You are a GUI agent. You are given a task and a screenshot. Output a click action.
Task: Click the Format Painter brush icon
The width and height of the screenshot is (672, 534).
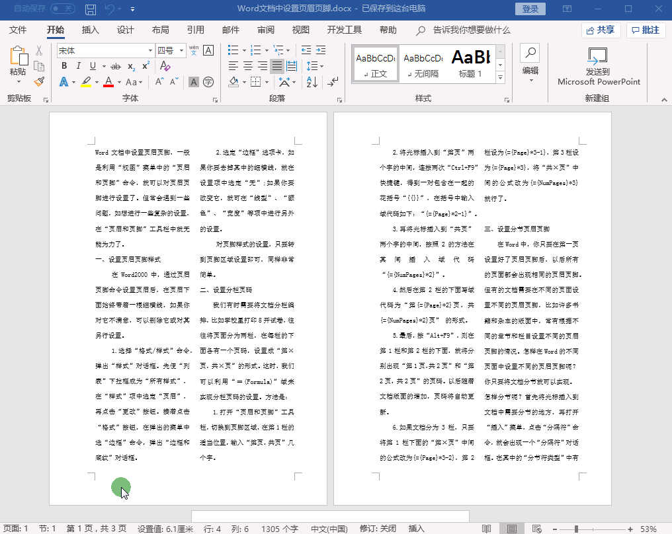coord(39,81)
